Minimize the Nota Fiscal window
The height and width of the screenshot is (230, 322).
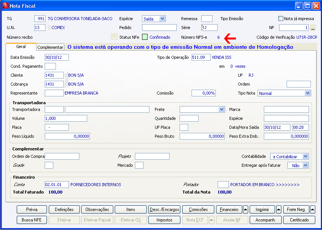pyautogui.click(x=300, y=6)
